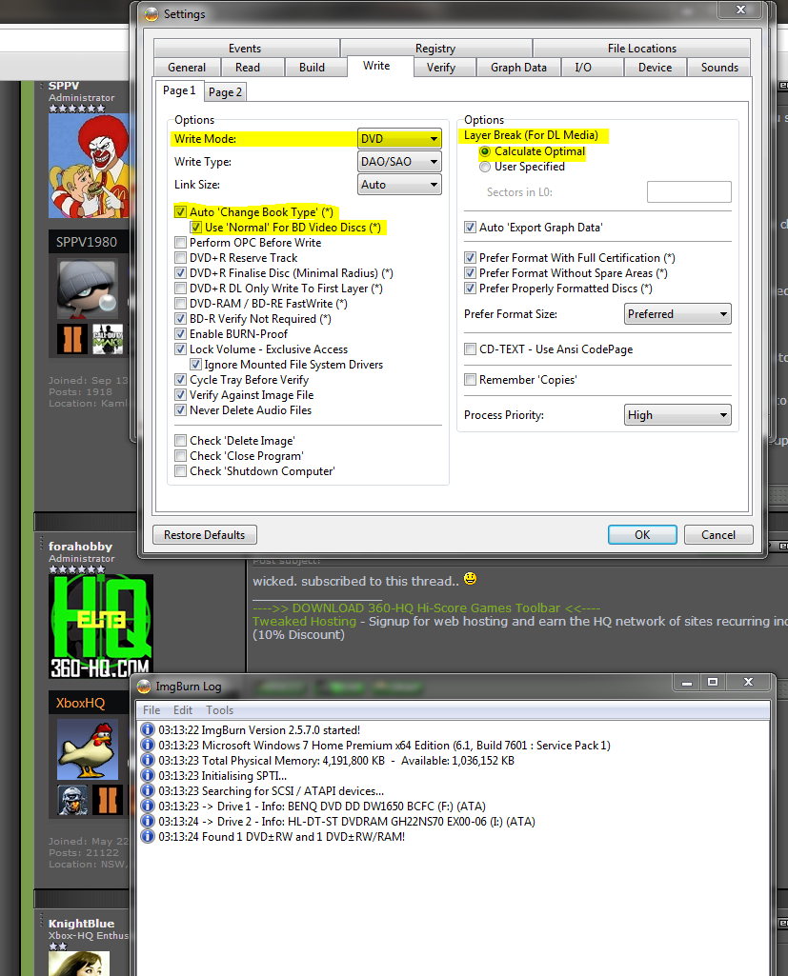This screenshot has width=788, height=976.
Task: Tick the "Remember 'Copies'" checkbox
Action: 471,380
